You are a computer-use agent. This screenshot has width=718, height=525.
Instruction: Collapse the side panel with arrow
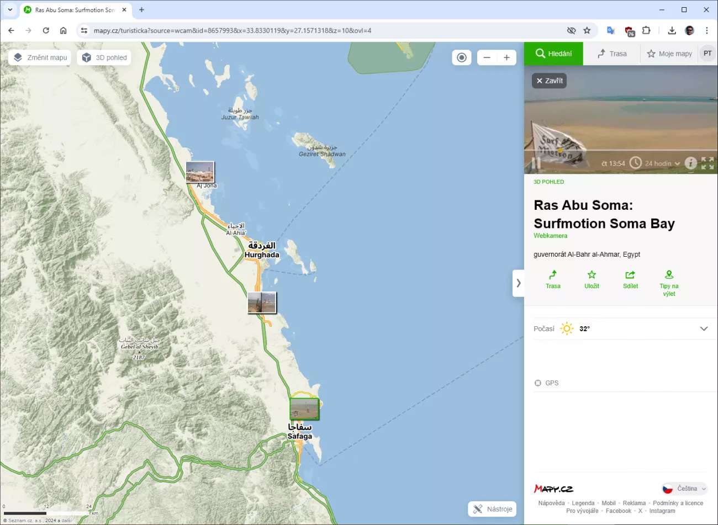[518, 283]
